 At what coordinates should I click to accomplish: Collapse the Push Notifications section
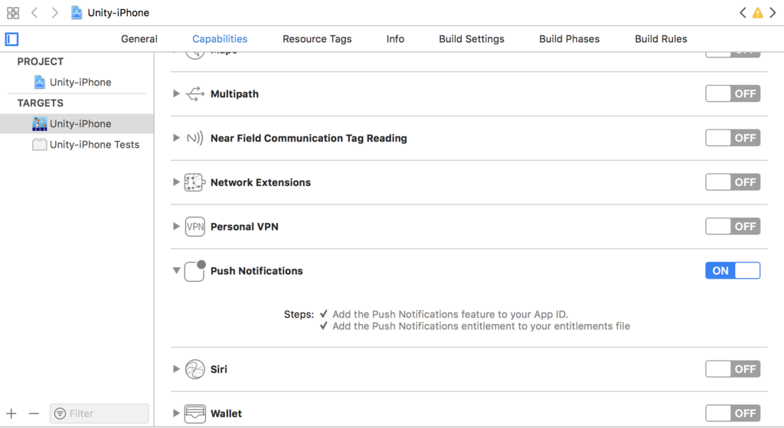pos(177,270)
